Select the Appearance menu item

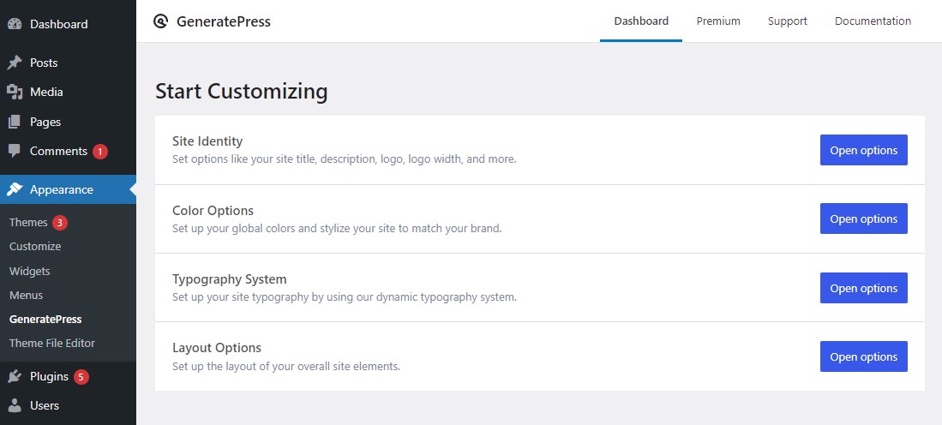[68, 189]
